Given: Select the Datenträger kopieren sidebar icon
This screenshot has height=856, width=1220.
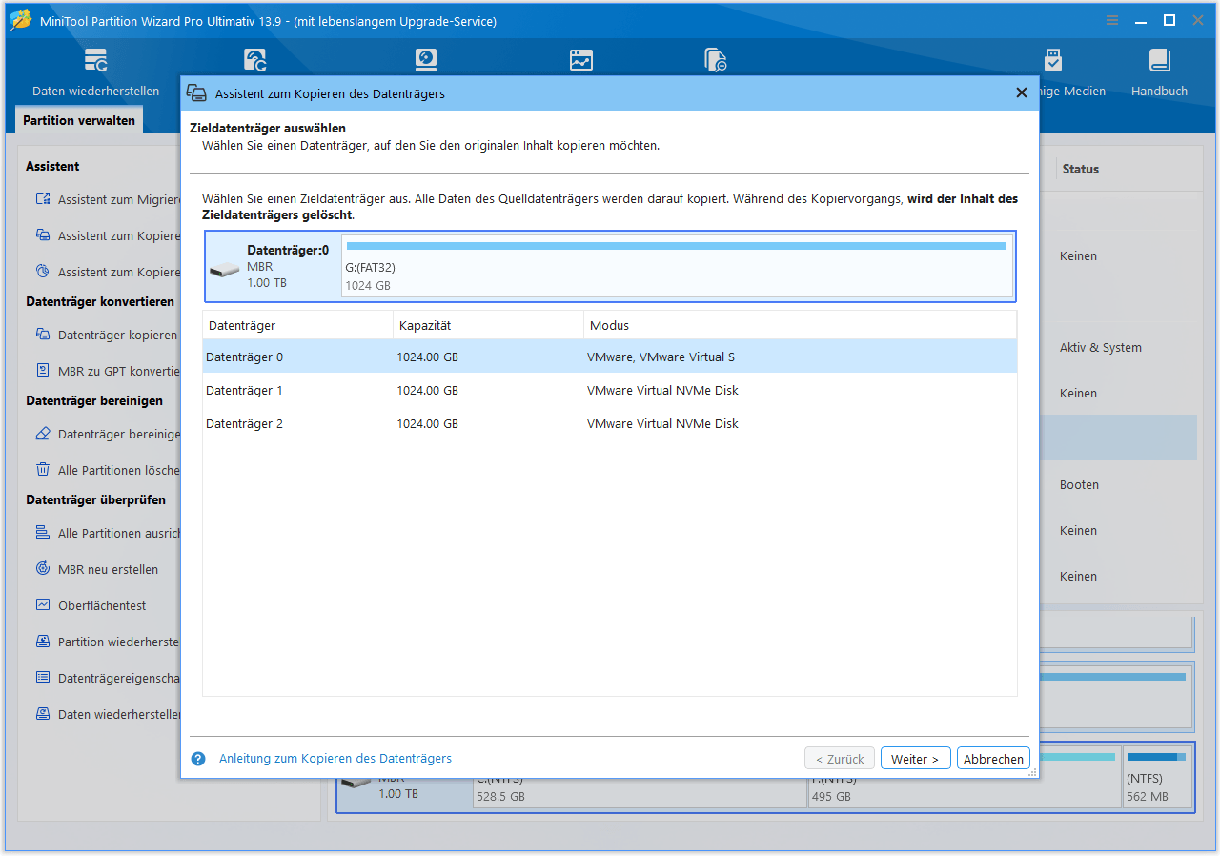Looking at the screenshot, I should 42,335.
